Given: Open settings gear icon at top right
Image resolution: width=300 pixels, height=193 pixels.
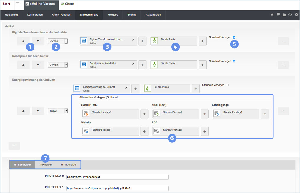Looking at the screenshot, I should (x=296, y=14).
